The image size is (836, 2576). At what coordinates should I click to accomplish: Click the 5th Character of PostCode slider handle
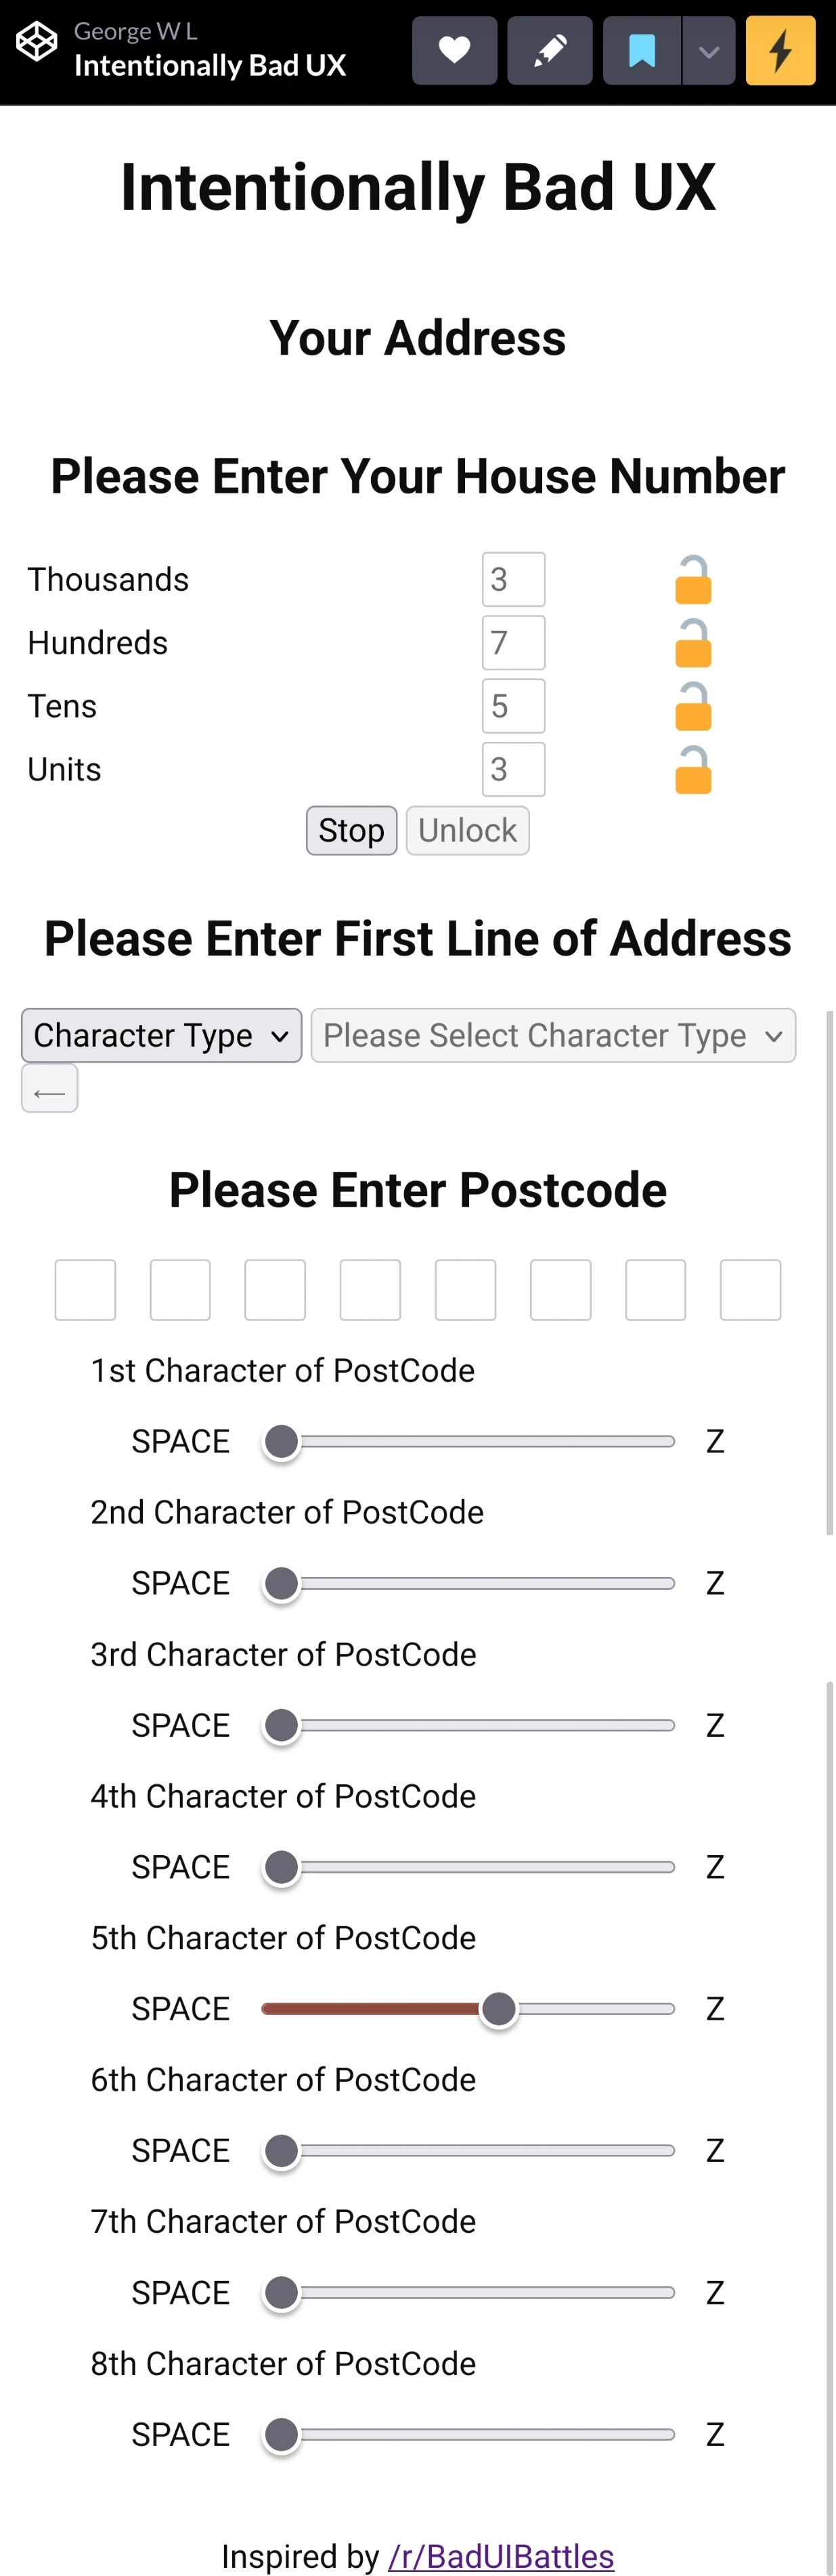pos(498,2009)
